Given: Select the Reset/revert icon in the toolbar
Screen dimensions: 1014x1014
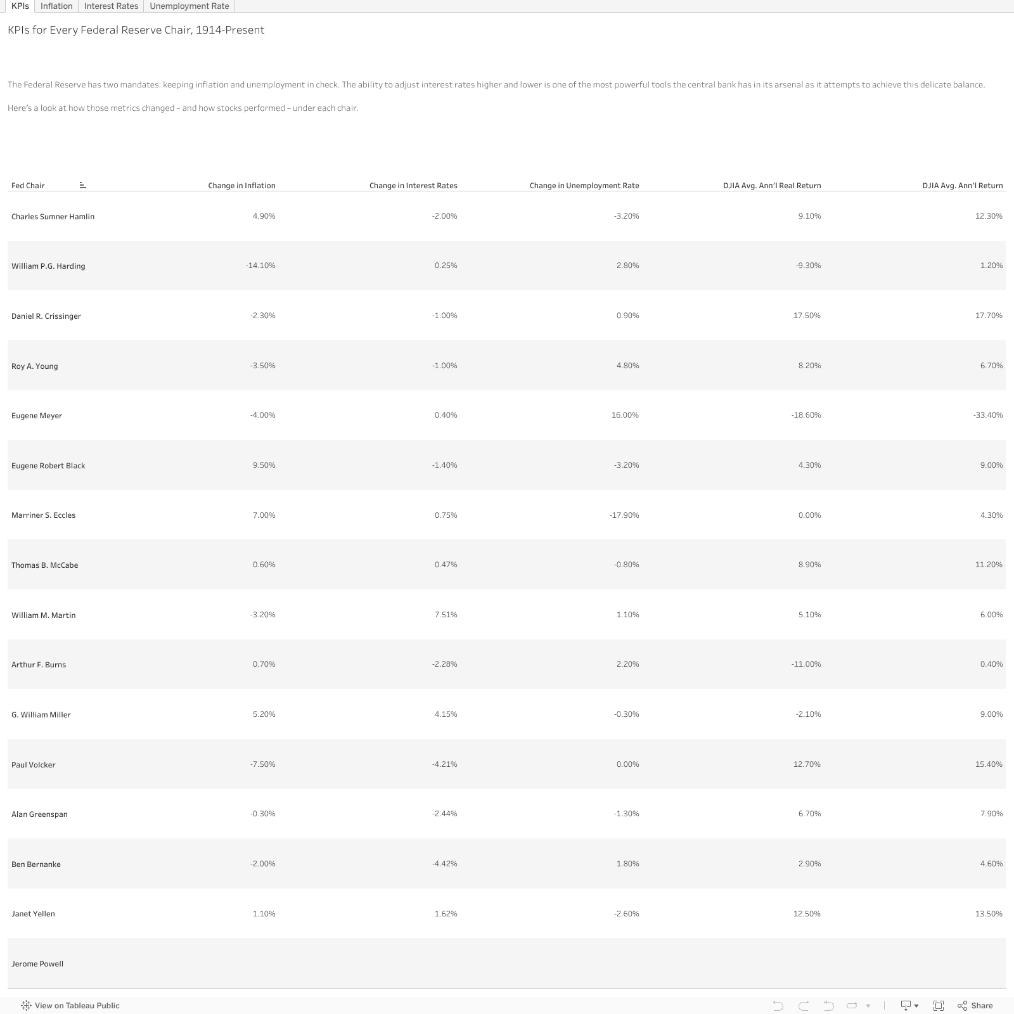Looking at the screenshot, I should [828, 1006].
